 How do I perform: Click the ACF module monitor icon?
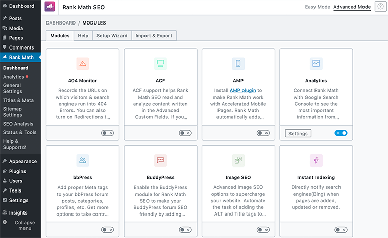point(160,64)
